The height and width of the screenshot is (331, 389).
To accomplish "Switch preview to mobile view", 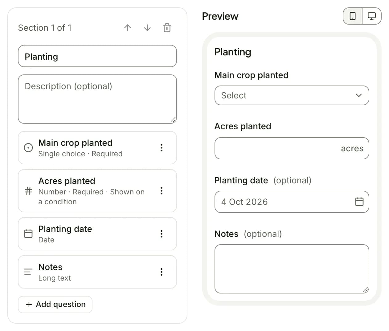I will [353, 16].
